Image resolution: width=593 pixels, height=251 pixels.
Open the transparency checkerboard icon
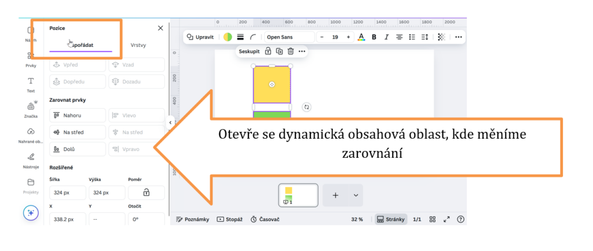(x=441, y=37)
